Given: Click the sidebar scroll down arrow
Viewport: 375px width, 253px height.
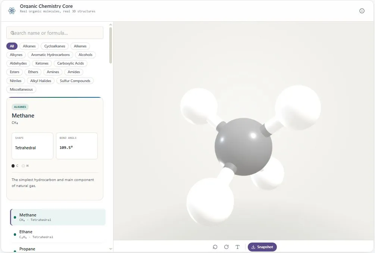Looking at the screenshot, I should (110, 249).
